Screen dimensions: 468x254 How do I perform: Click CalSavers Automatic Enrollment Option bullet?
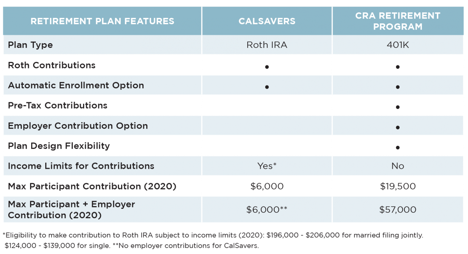[x=267, y=87]
